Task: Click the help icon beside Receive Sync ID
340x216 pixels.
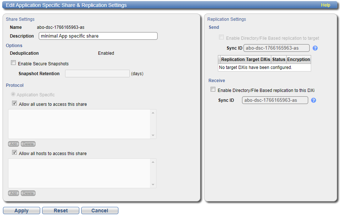Action: click(x=313, y=100)
